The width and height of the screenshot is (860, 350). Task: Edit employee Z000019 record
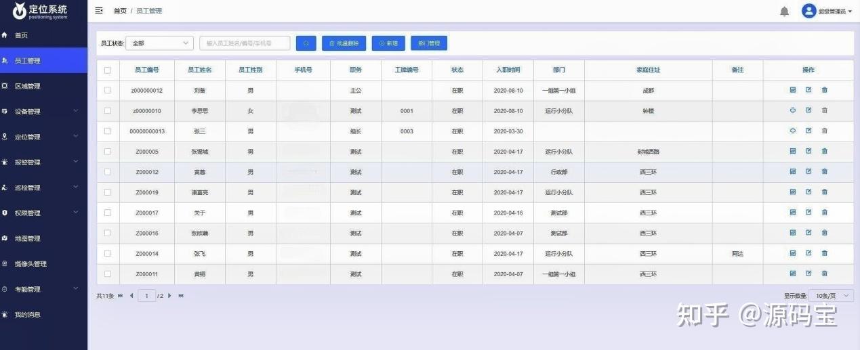click(x=808, y=192)
